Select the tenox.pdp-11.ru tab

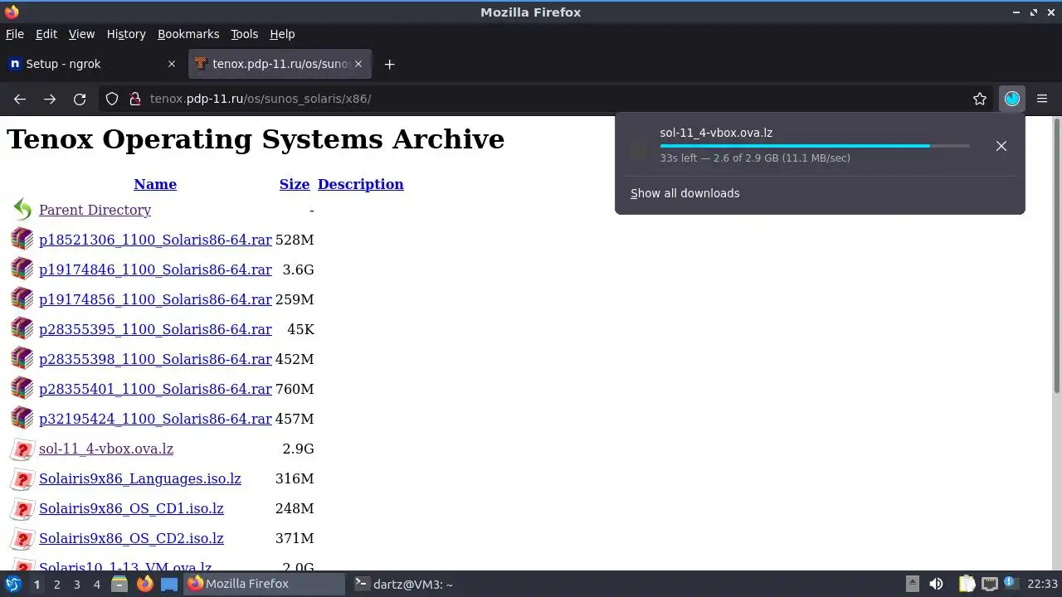[x=280, y=64]
